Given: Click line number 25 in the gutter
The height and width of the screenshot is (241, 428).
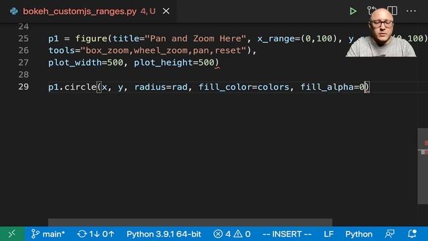Looking at the screenshot, I should [x=23, y=39].
